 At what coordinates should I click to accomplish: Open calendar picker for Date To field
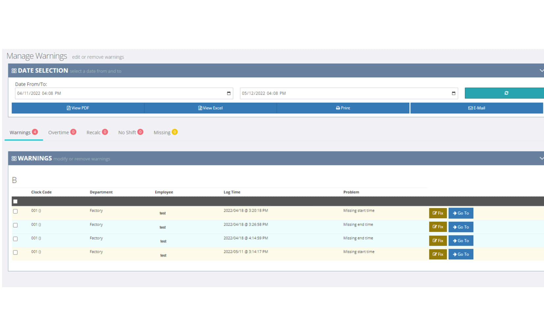tap(453, 93)
